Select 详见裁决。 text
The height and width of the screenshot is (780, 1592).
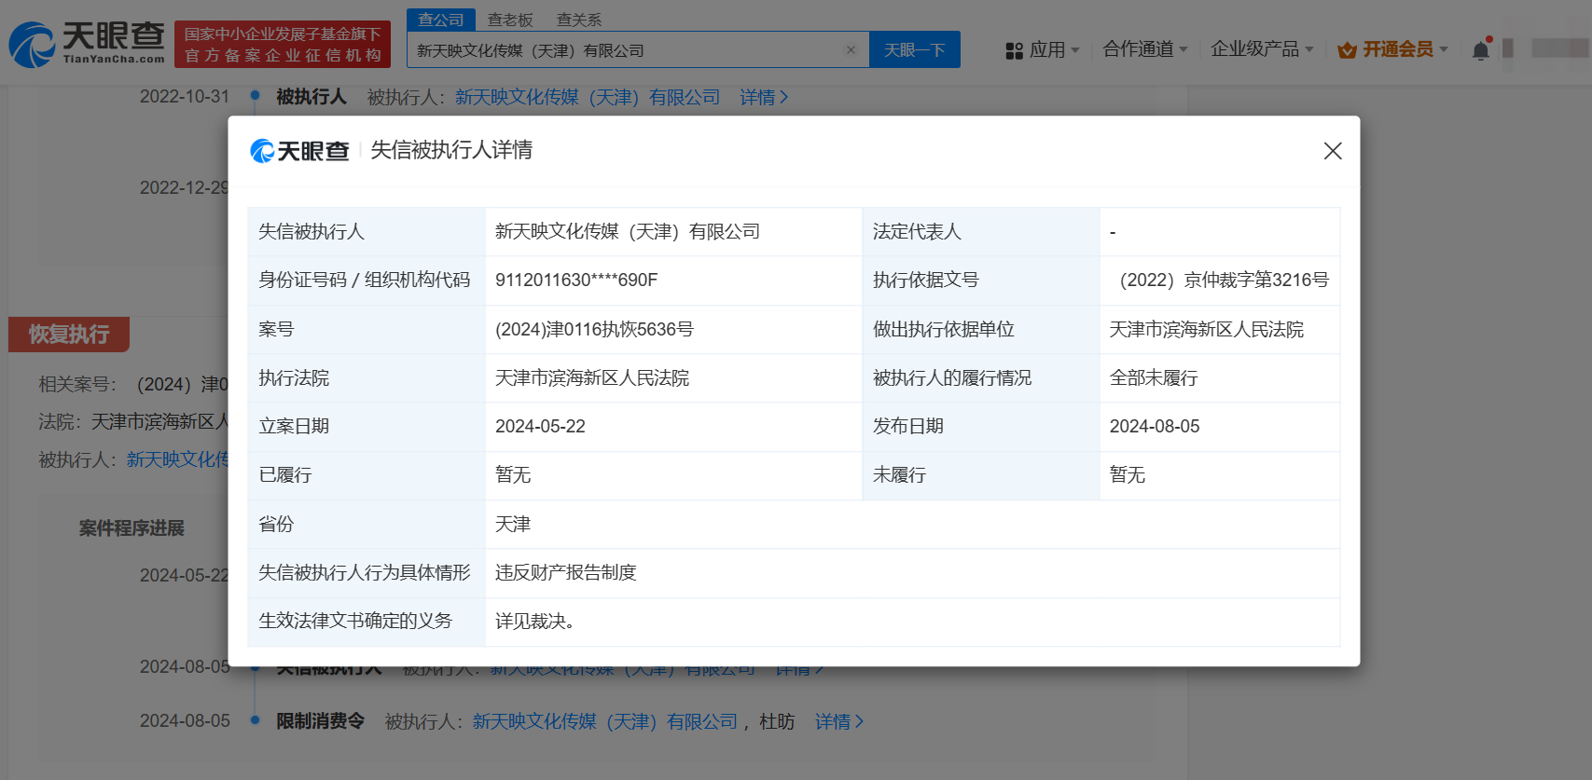(x=534, y=621)
